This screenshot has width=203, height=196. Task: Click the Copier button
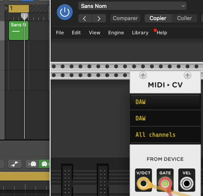click(158, 18)
